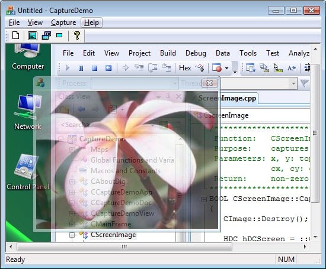Toggle Hex display button
The image size is (326, 269).
[185, 68]
